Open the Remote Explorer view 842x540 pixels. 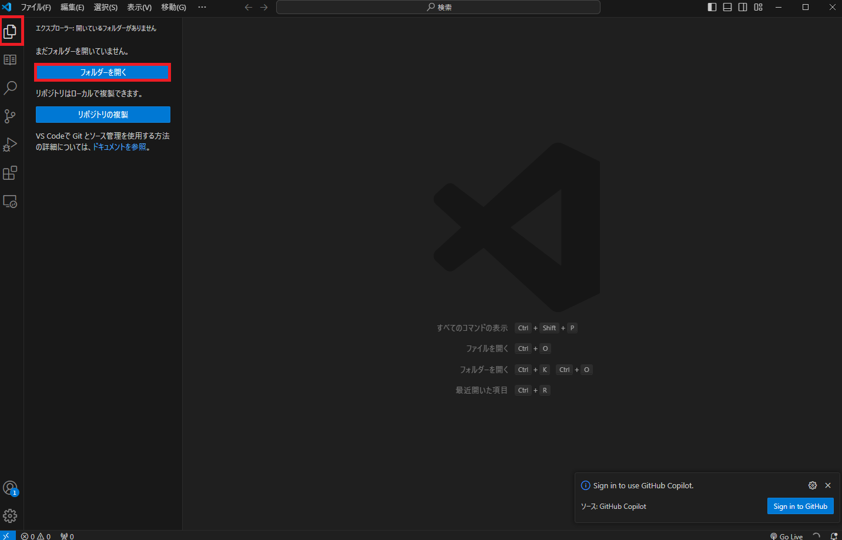tap(10, 202)
